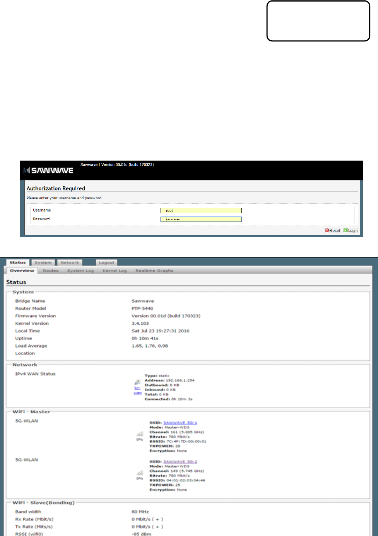Click the green Login icon next to Reset
378x536 pixels.
tap(346, 230)
